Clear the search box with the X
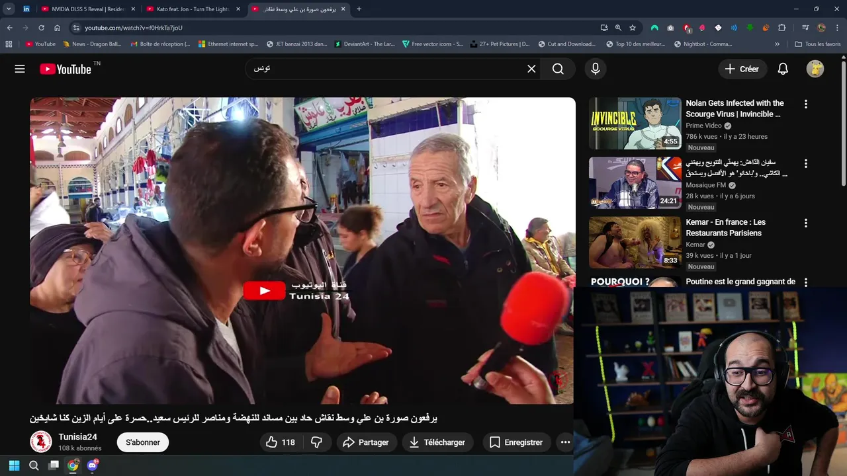The width and height of the screenshot is (847, 476). (531, 69)
